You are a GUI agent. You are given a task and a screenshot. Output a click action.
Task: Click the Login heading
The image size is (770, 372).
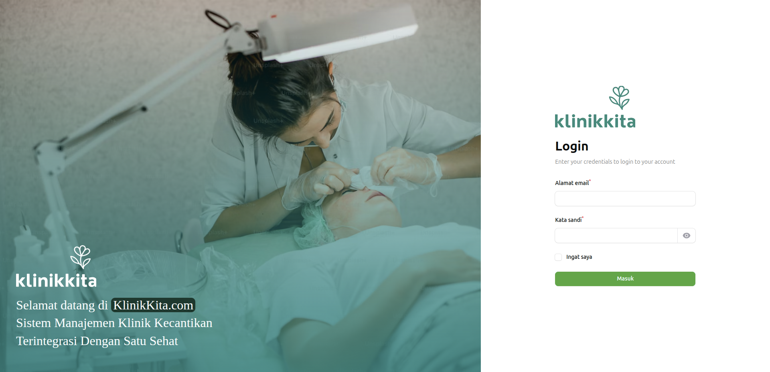[x=572, y=146]
